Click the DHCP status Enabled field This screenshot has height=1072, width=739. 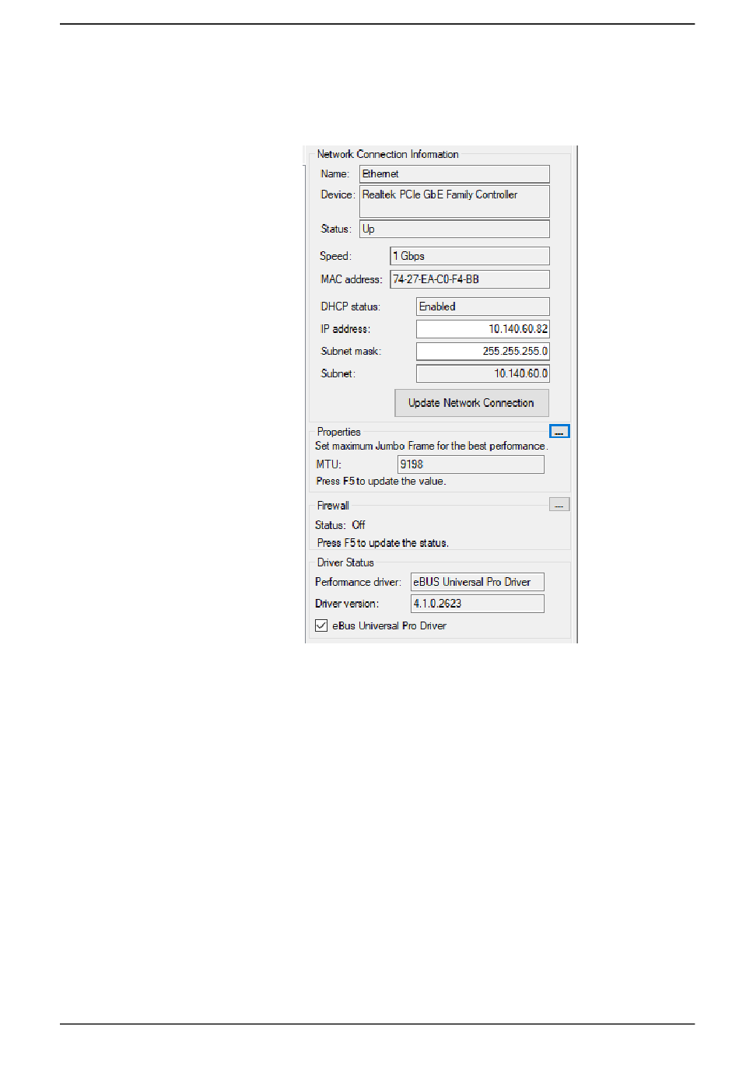click(482, 307)
